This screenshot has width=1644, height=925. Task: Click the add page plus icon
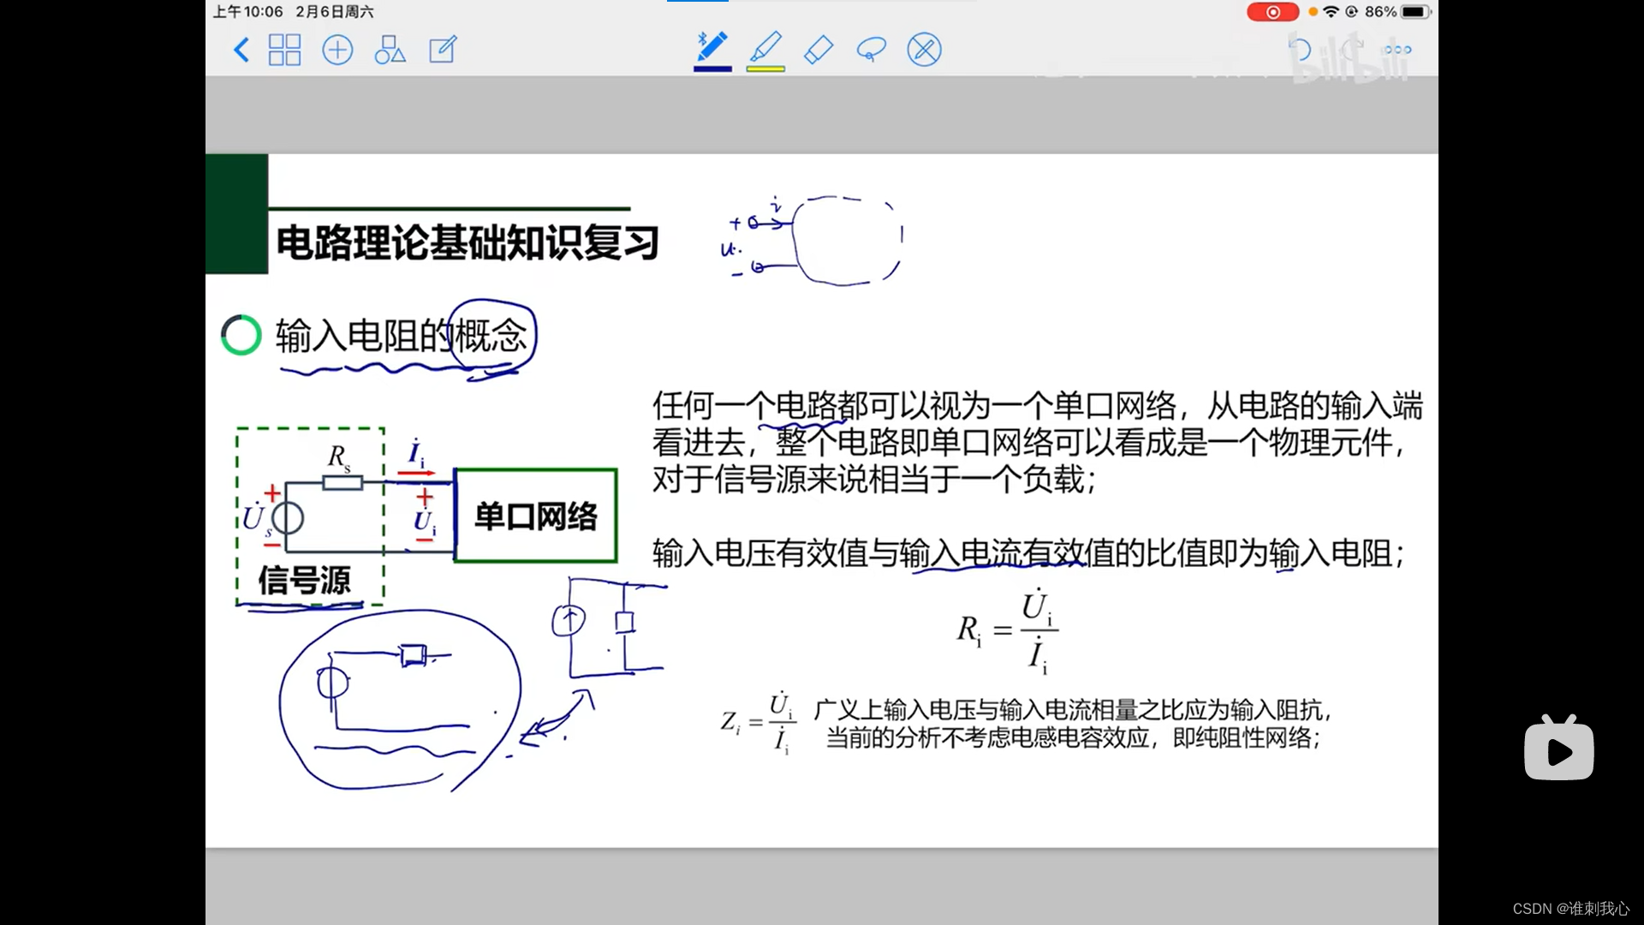point(337,50)
